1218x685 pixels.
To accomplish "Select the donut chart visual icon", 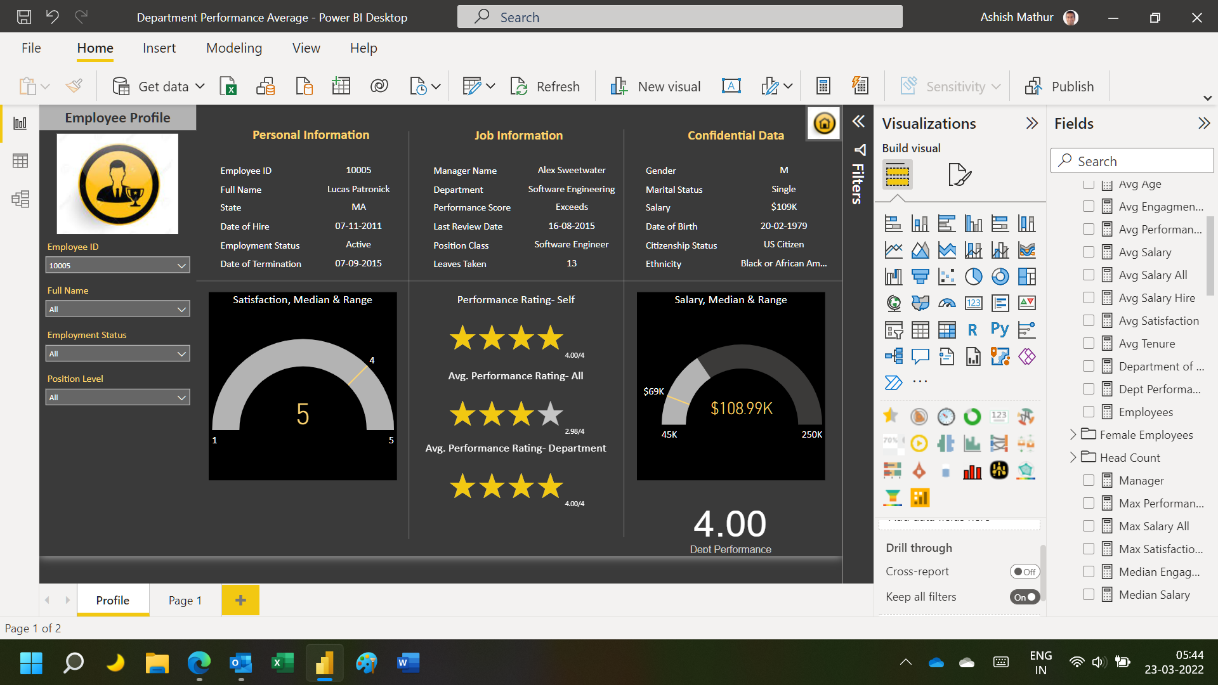I will pyautogui.click(x=1000, y=277).
